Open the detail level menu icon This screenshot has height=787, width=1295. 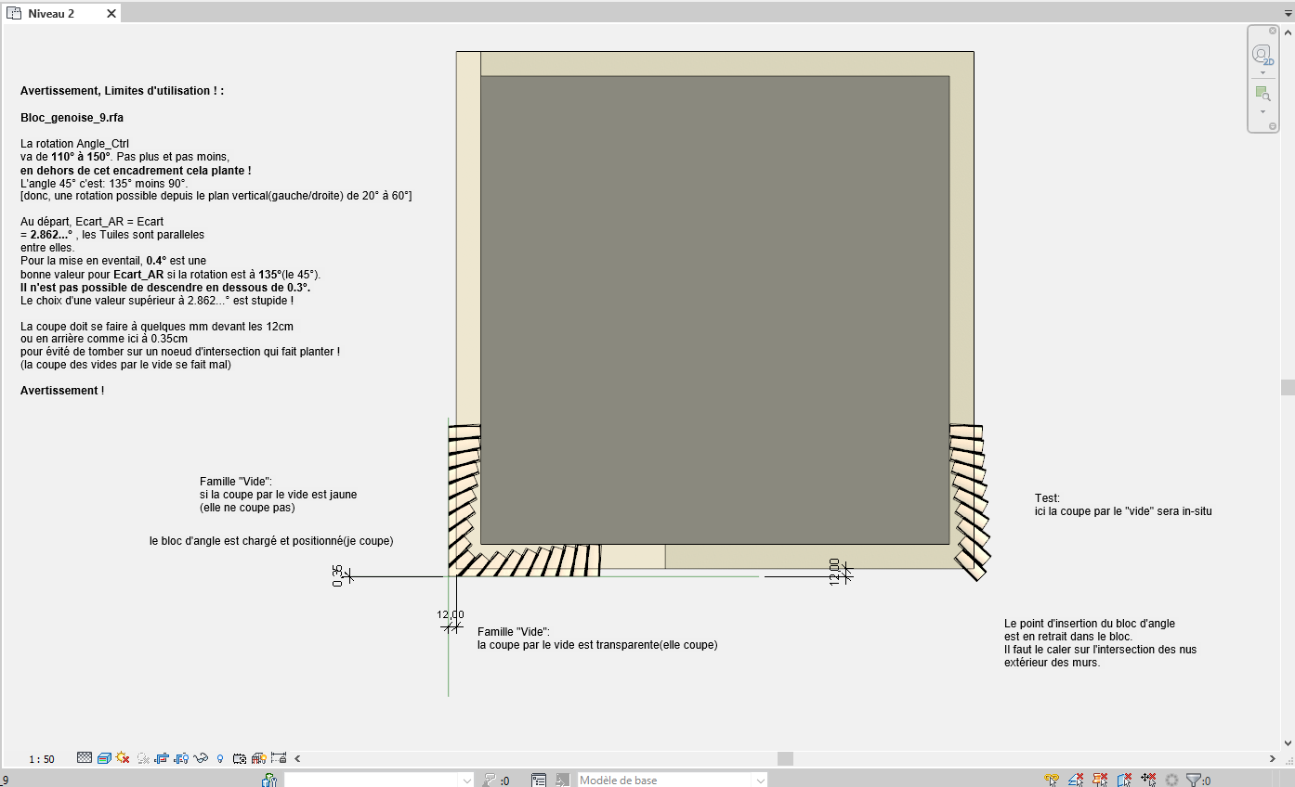85,758
